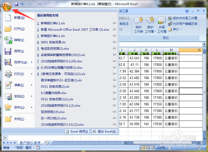Viewport: 208px width, 152px height.
Task: Click Allow Users to Edit Ranges (允许用户编辑区域)
Action: point(183,24)
